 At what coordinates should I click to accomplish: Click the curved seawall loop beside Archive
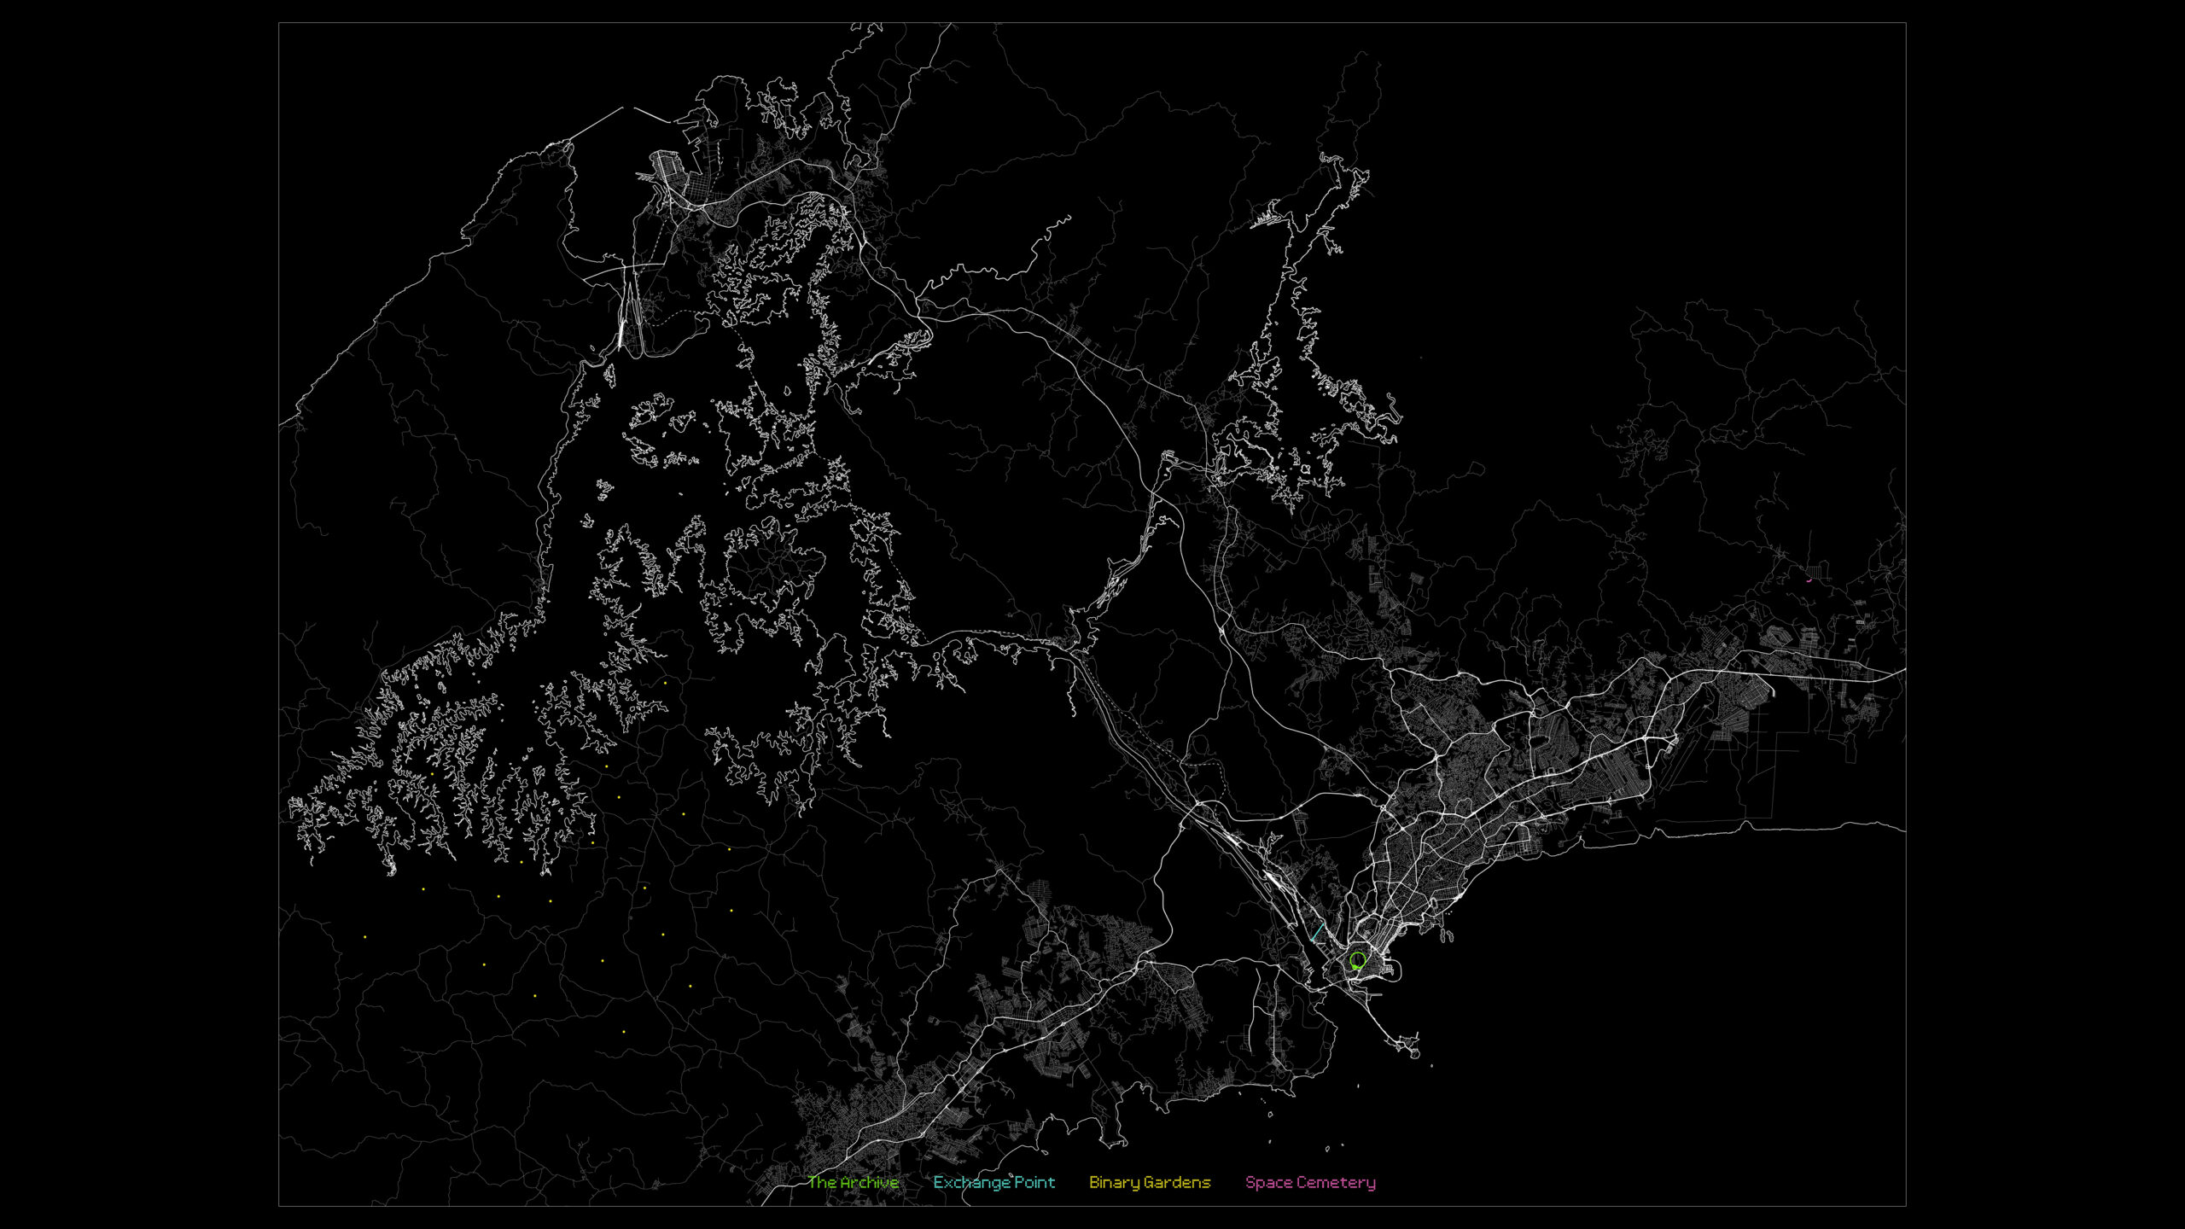tap(1394, 970)
